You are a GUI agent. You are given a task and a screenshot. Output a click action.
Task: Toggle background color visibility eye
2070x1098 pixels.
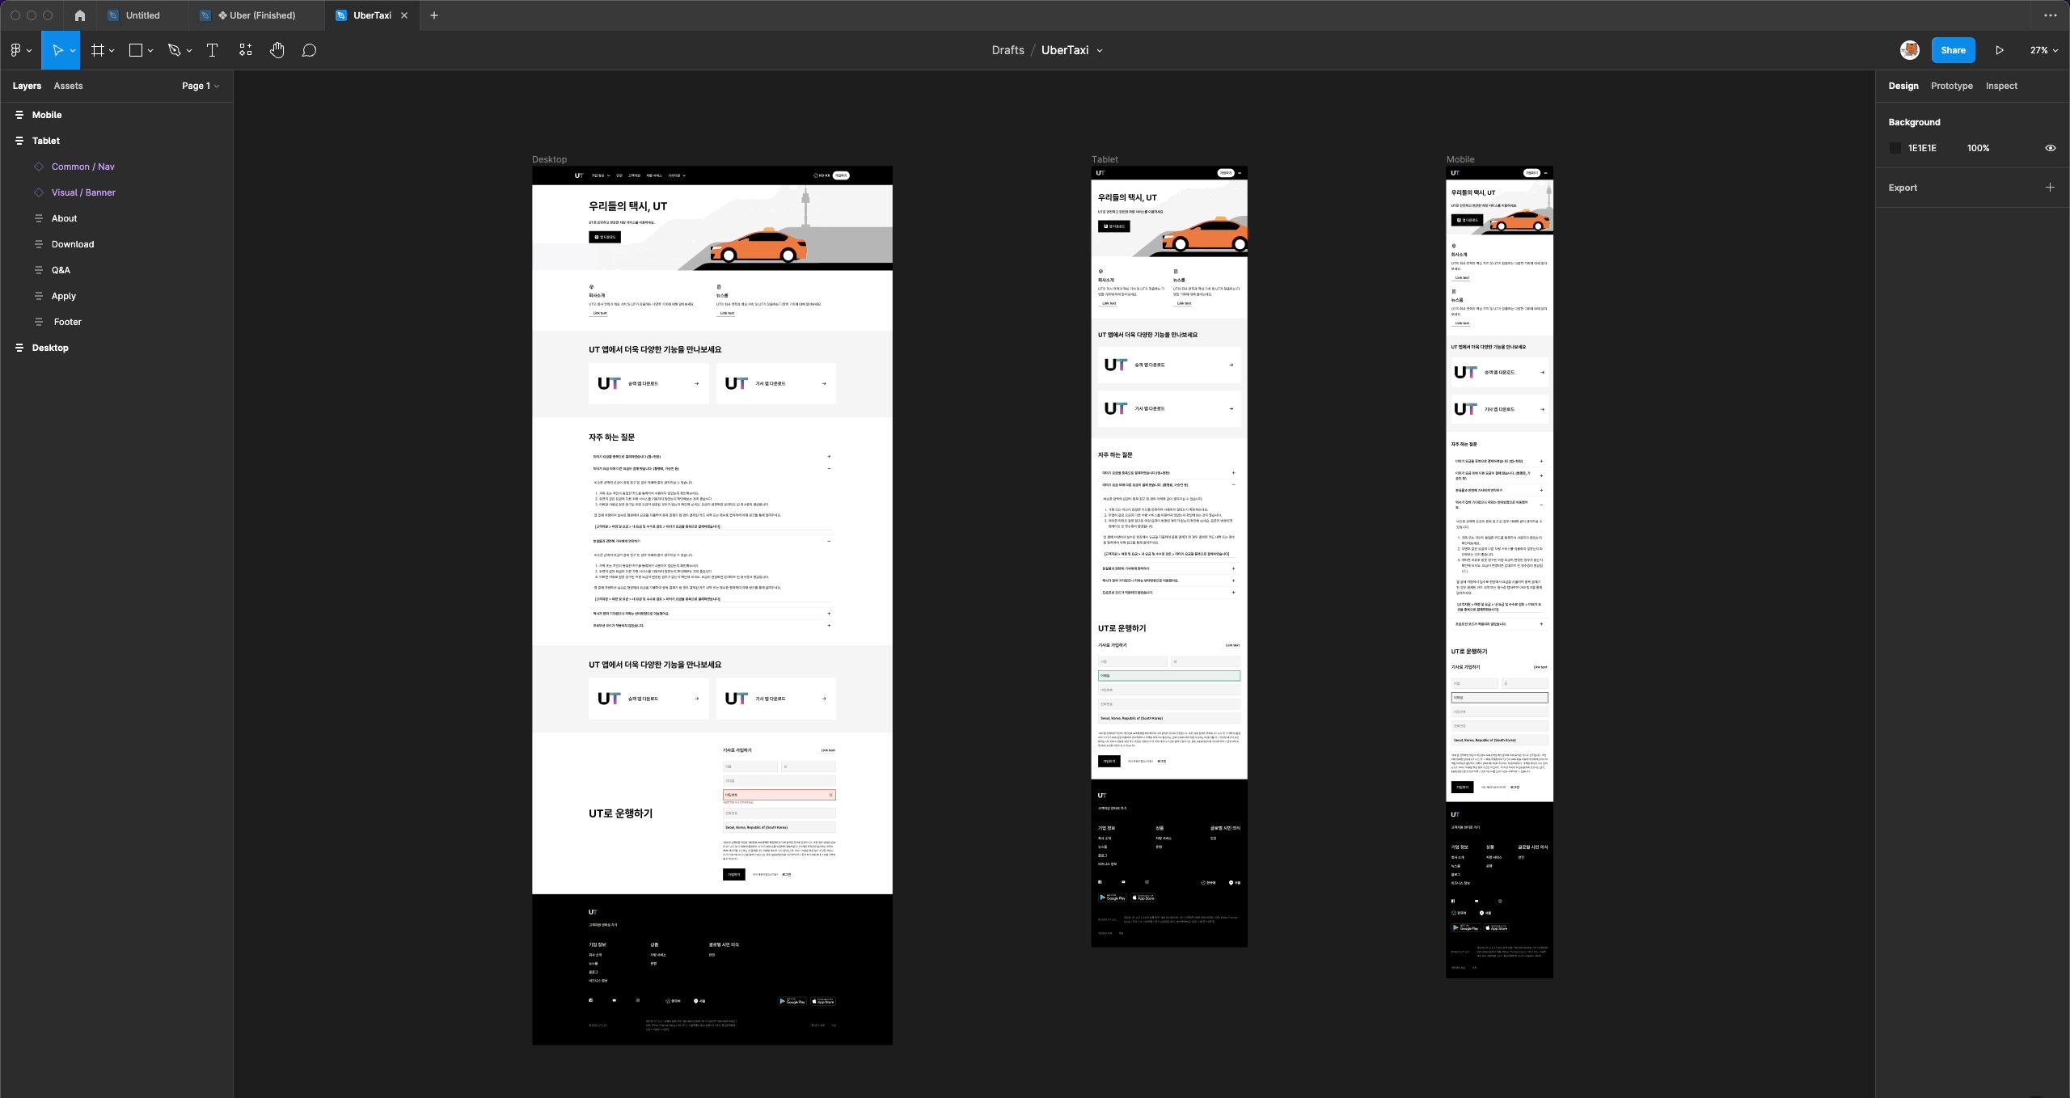click(x=2050, y=148)
